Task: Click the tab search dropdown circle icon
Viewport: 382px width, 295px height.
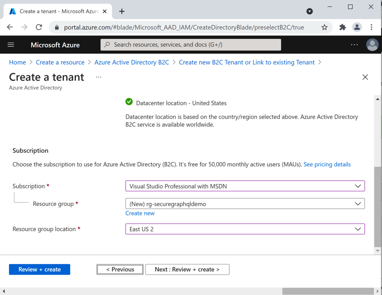Action: tap(309, 11)
